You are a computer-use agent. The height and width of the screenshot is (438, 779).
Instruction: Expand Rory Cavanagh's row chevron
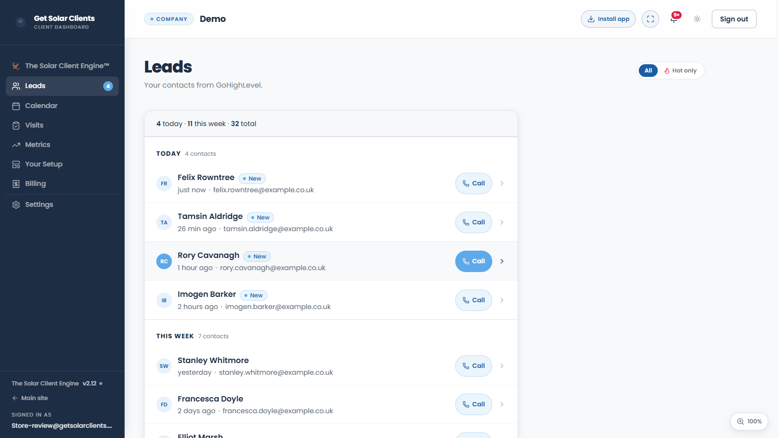502,261
